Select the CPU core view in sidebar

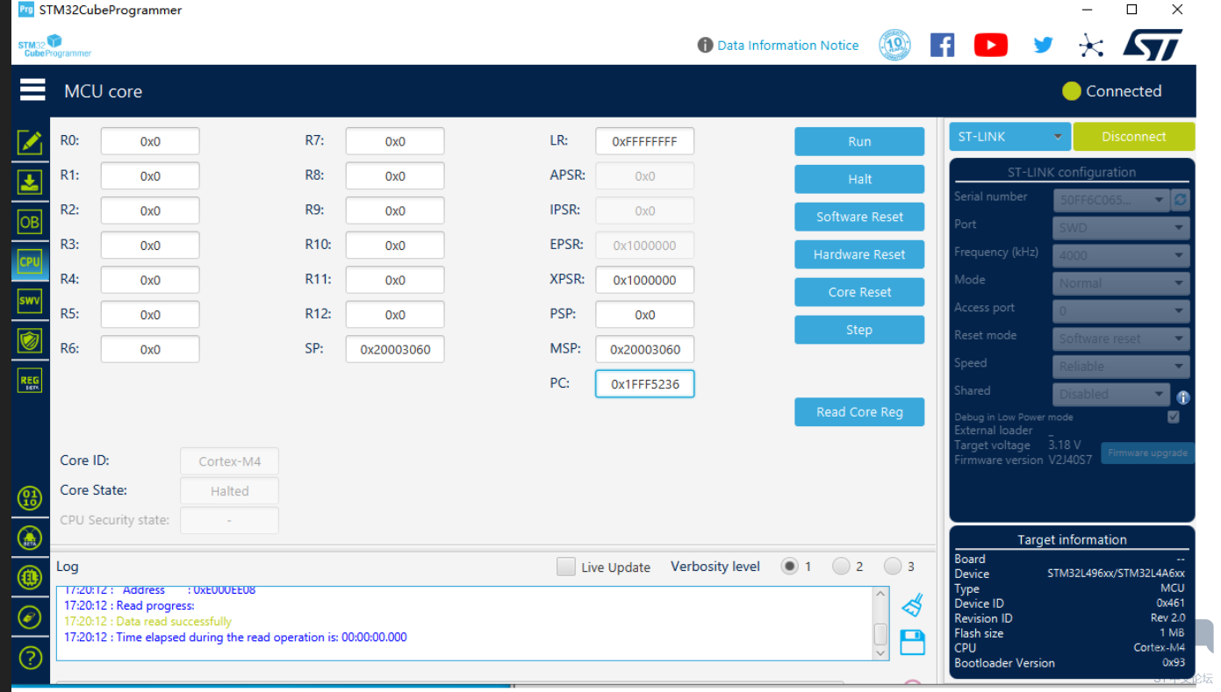click(30, 261)
